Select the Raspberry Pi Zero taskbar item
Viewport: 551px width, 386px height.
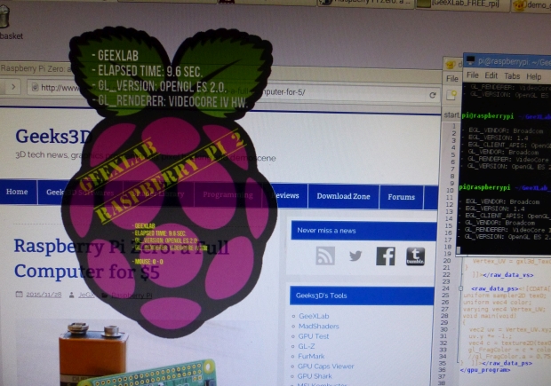366,3
